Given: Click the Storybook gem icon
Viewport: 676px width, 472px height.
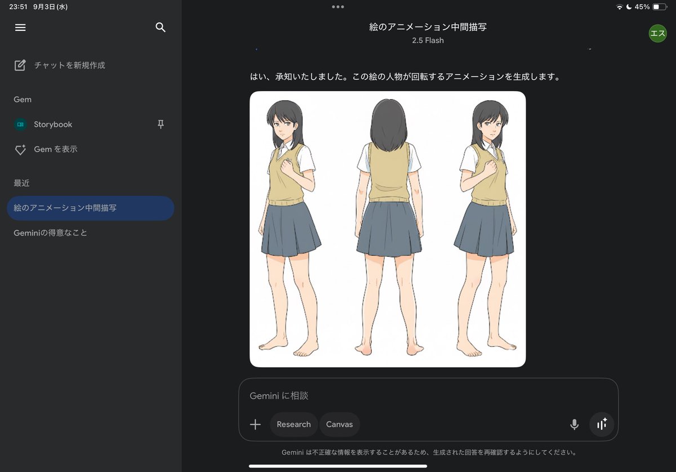Looking at the screenshot, I should 20,124.
